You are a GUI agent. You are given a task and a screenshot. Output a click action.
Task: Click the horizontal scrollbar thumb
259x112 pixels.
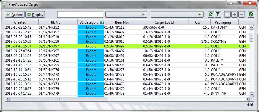58,99
